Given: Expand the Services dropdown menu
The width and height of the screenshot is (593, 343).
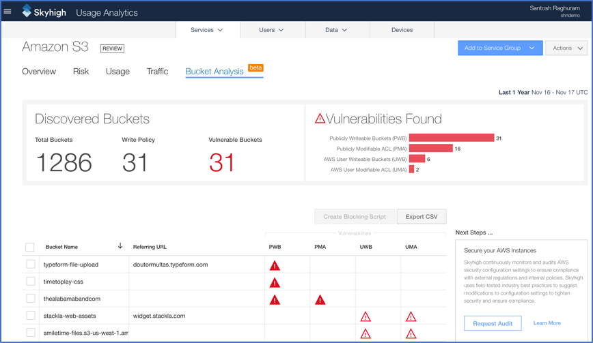Looking at the screenshot, I should coord(208,30).
